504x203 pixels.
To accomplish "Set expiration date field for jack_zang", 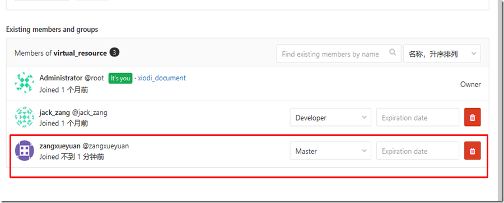I will coord(418,117).
